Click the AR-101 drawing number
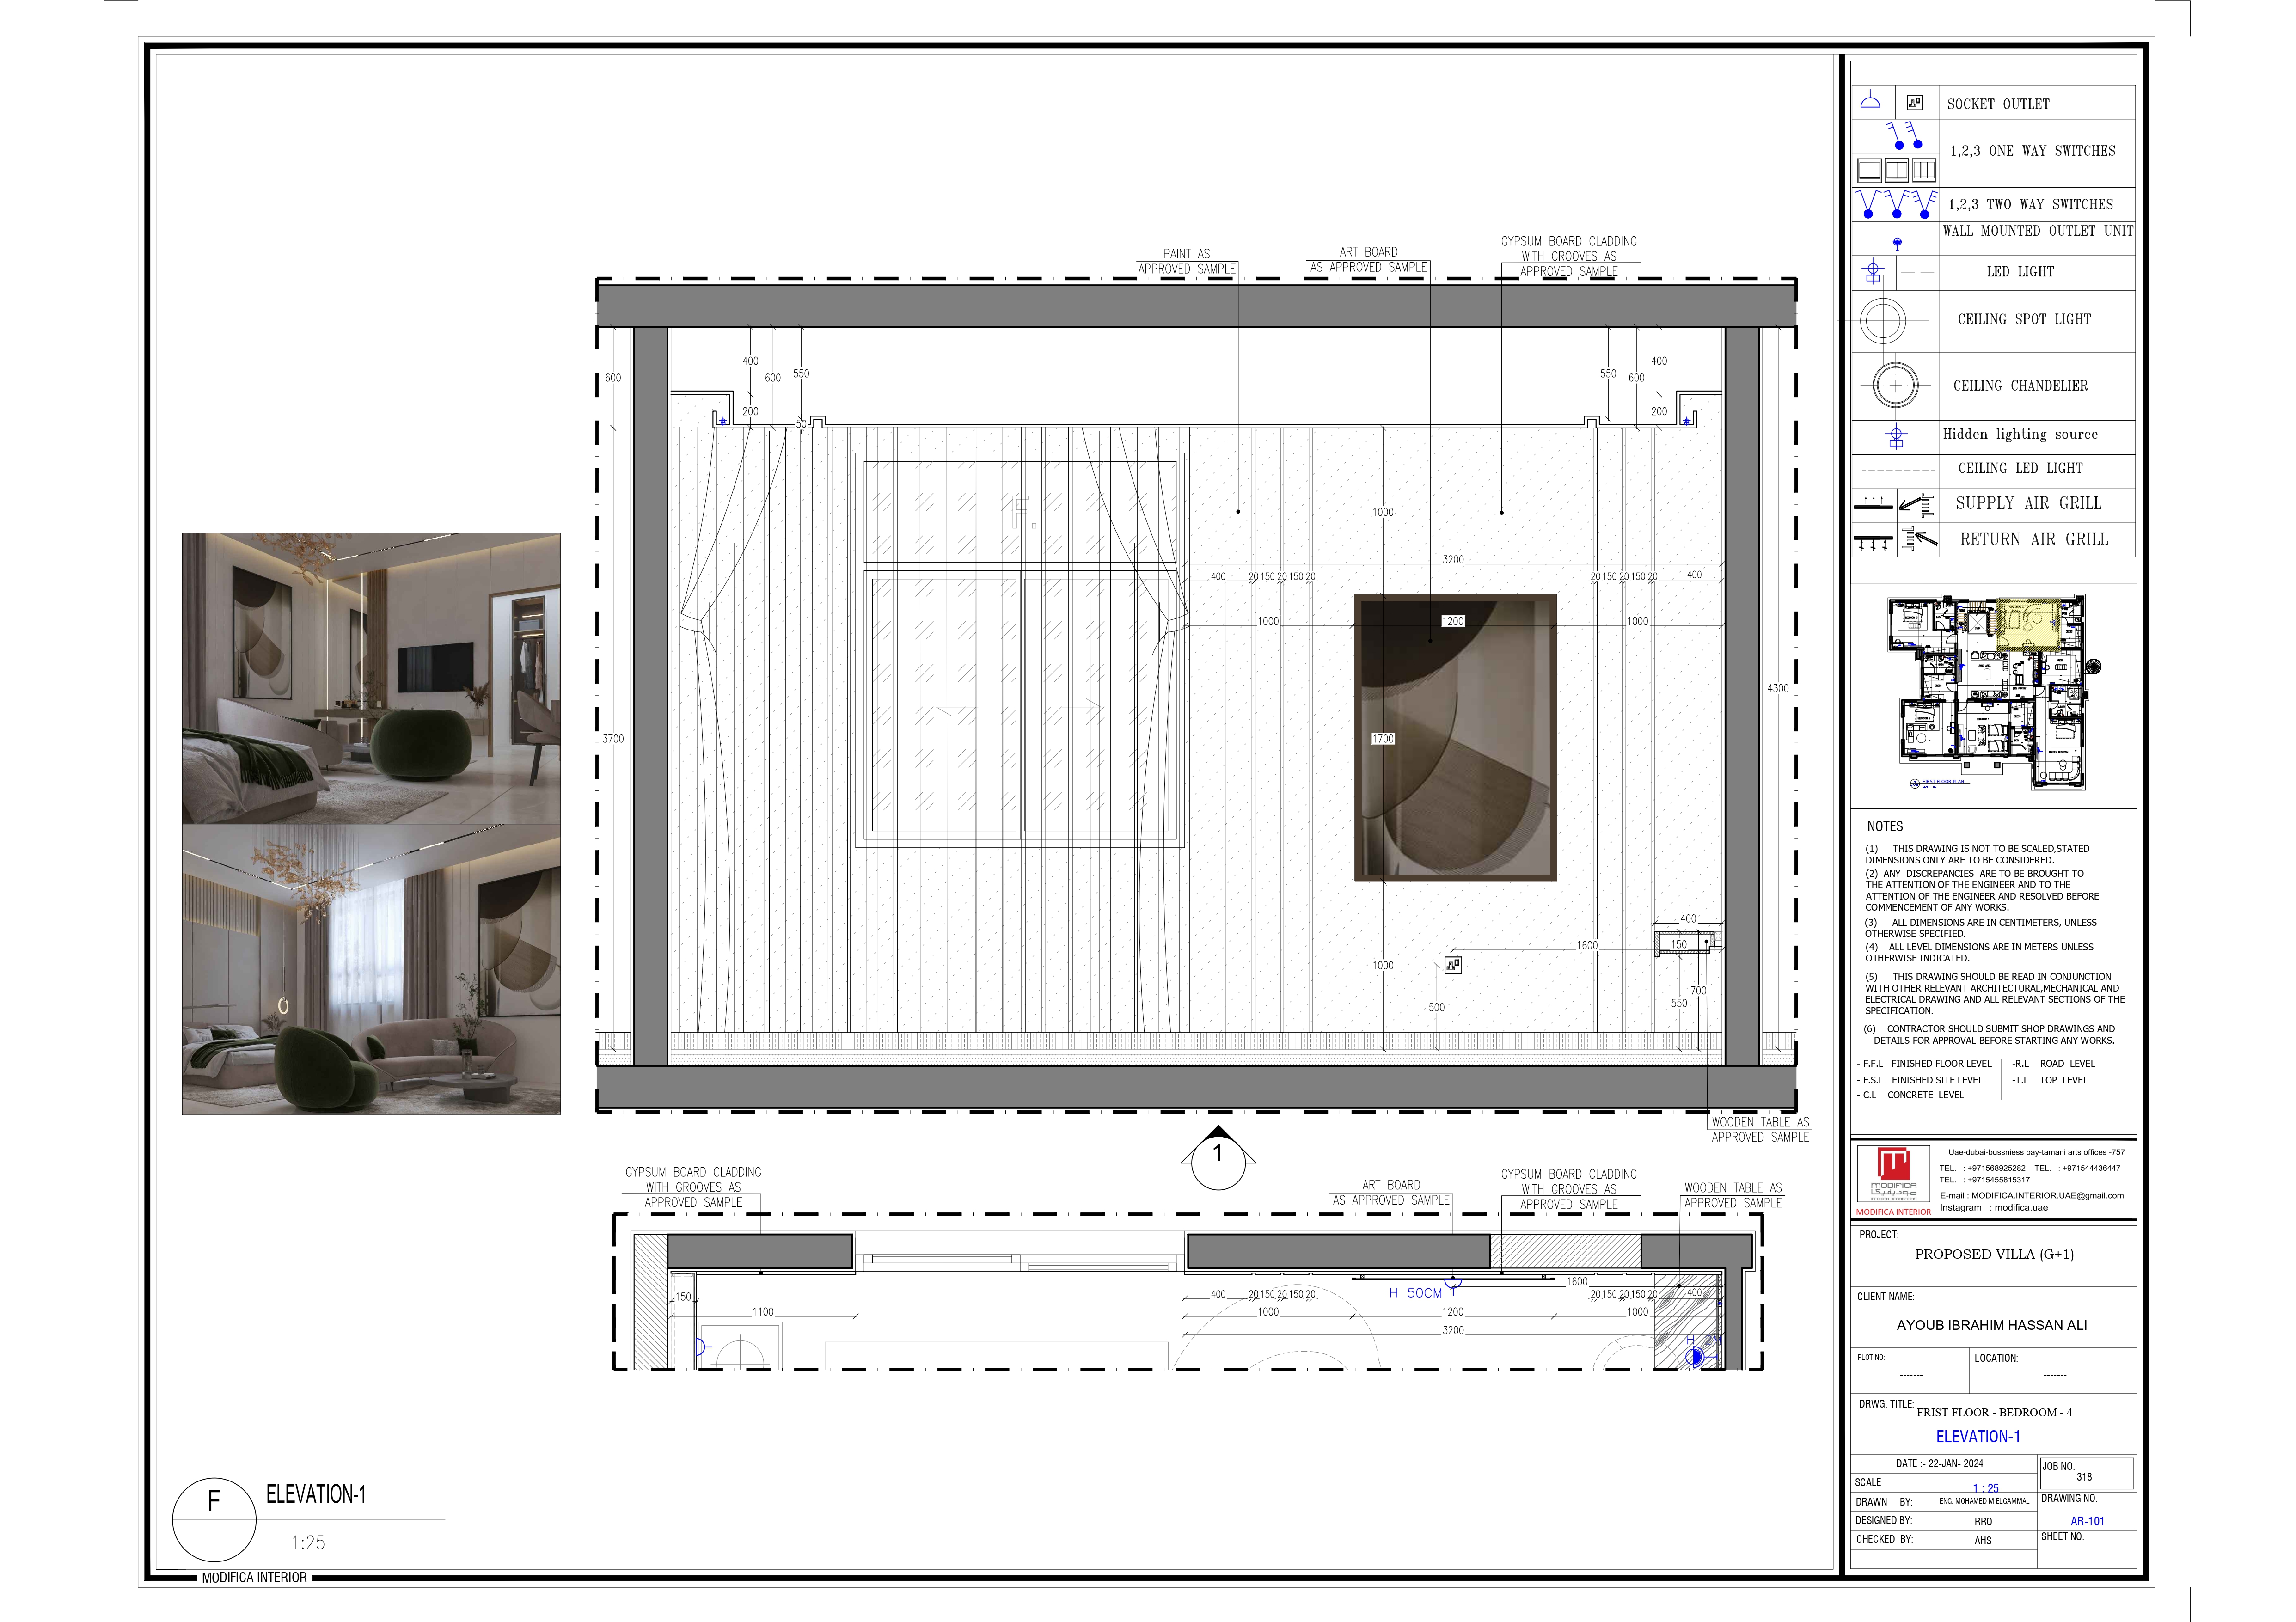Viewport: 2296px width, 1622px height. [2087, 1520]
